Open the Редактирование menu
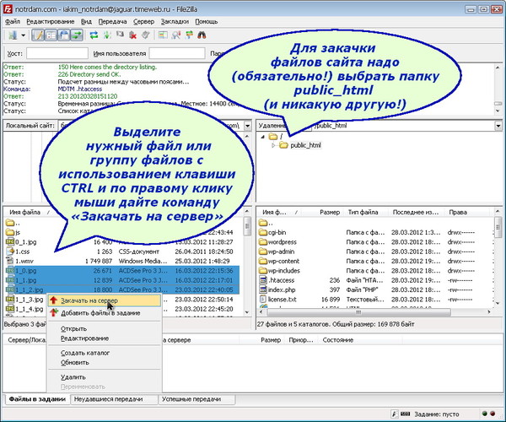Image resolution: width=506 pixels, height=422 pixels. 51,22
